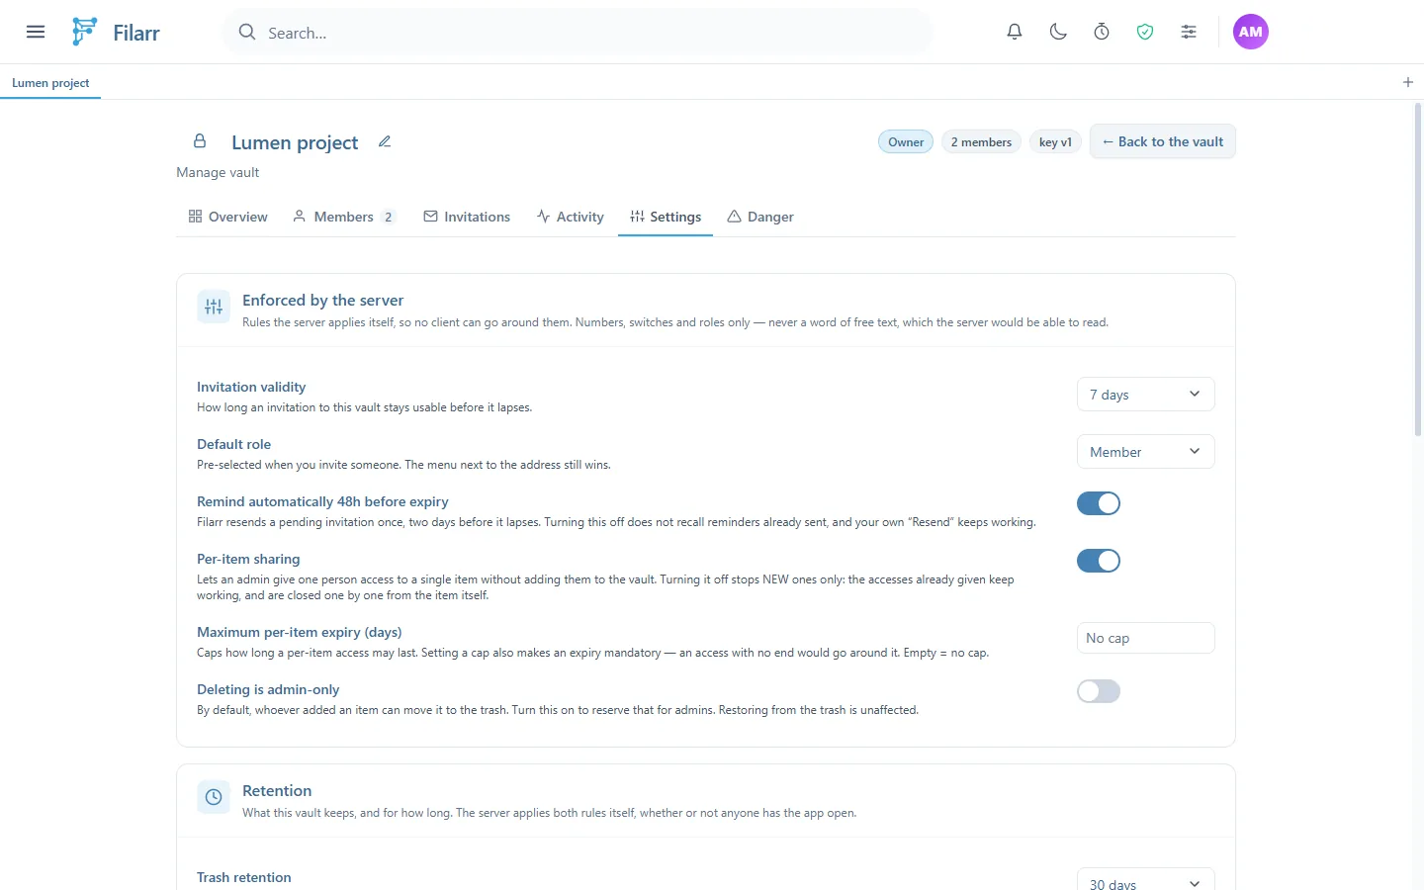
Task: Open the Default role Member dropdown
Action: pyautogui.click(x=1145, y=451)
